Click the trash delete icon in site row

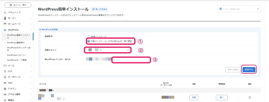click(250, 98)
